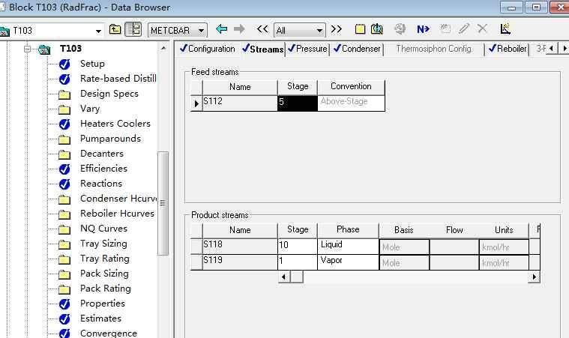Click the folder icon beside Pumparounds
This screenshot has height=338, width=569.
(x=64, y=139)
